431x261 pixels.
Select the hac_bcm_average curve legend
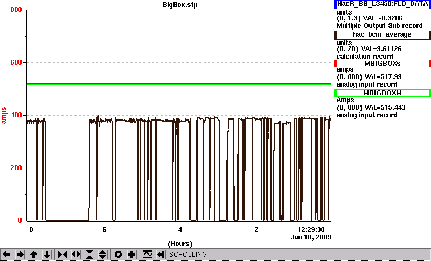point(383,35)
